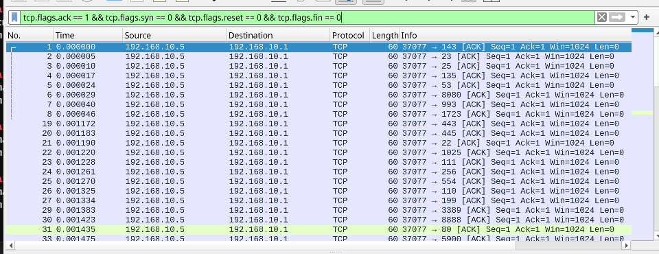
Task: Clear the display filter with X
Action: [602, 17]
